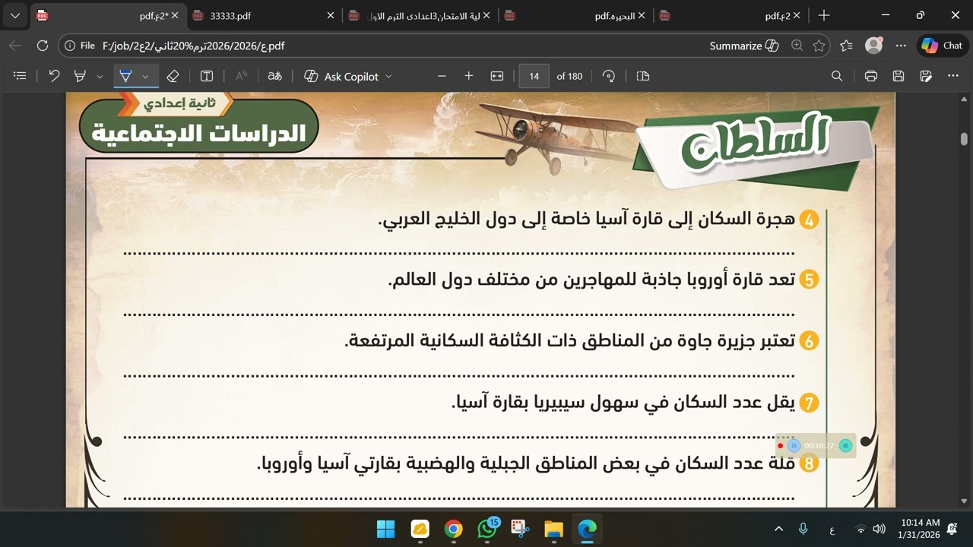Click the Rotate page icon

click(609, 76)
